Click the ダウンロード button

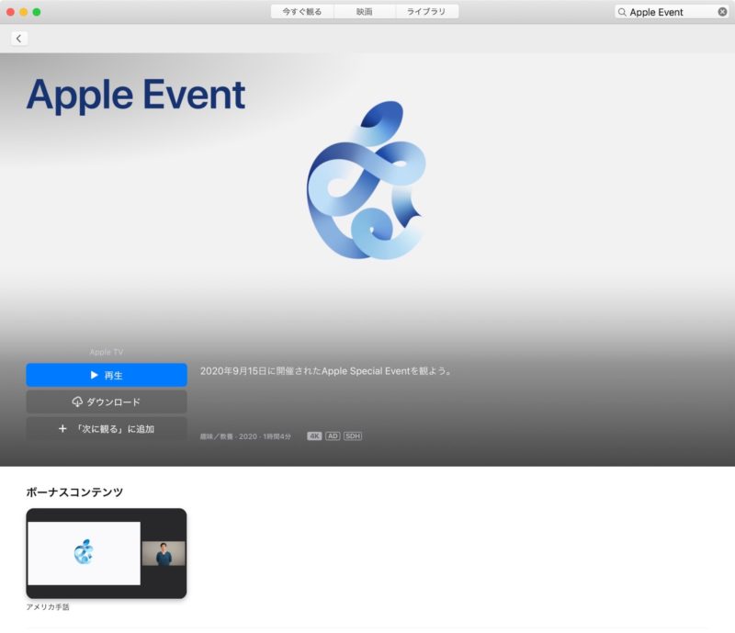107,401
